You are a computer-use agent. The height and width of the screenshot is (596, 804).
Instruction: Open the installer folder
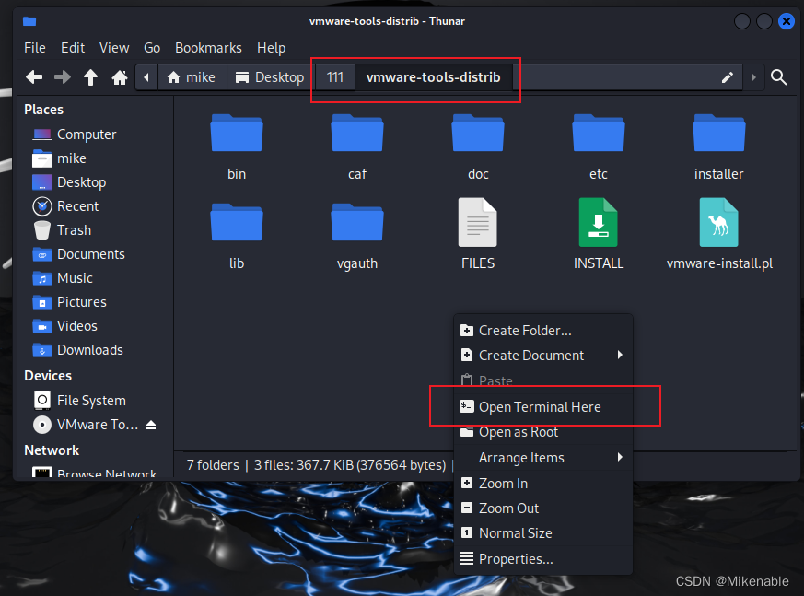coord(719,147)
